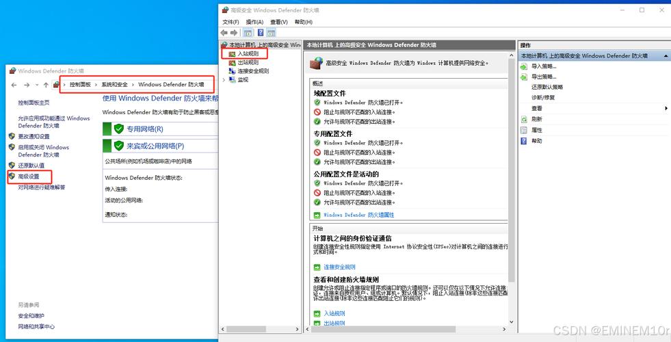Expand the 专用网络(R) section
Viewport: 671px width, 342px height.
pos(144,129)
